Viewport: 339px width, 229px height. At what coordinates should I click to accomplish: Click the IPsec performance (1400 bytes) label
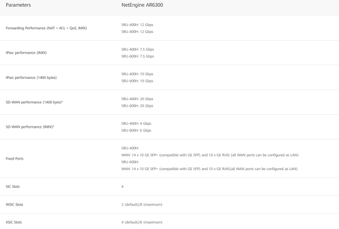(x=31, y=77)
